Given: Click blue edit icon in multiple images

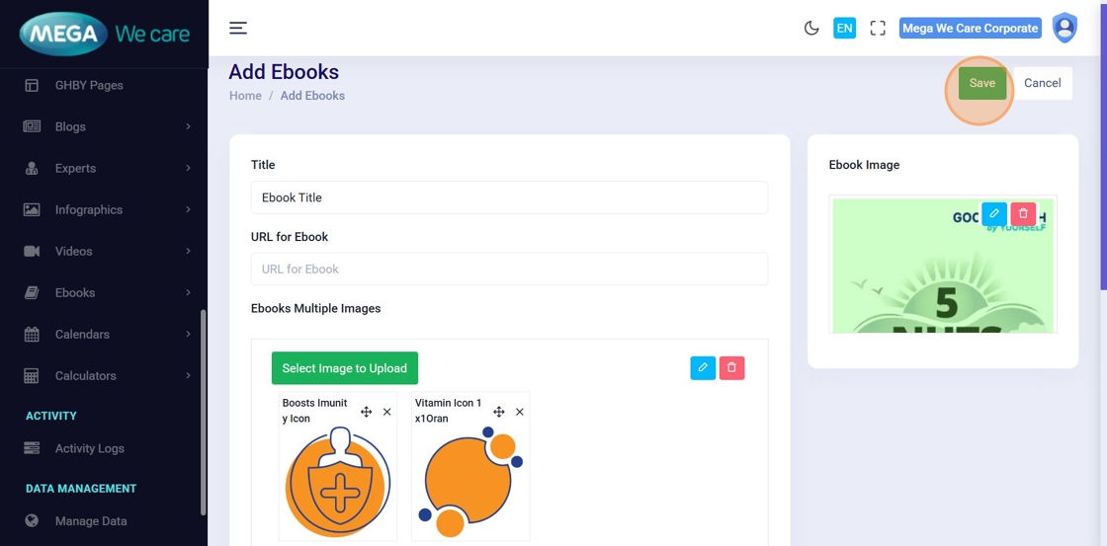Looking at the screenshot, I should (703, 368).
